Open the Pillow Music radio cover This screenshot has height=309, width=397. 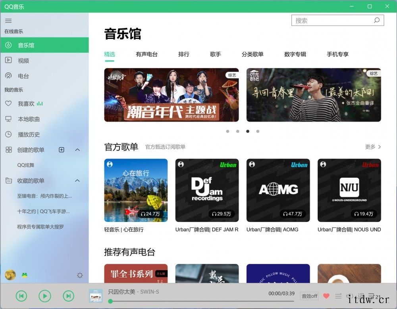click(278, 273)
